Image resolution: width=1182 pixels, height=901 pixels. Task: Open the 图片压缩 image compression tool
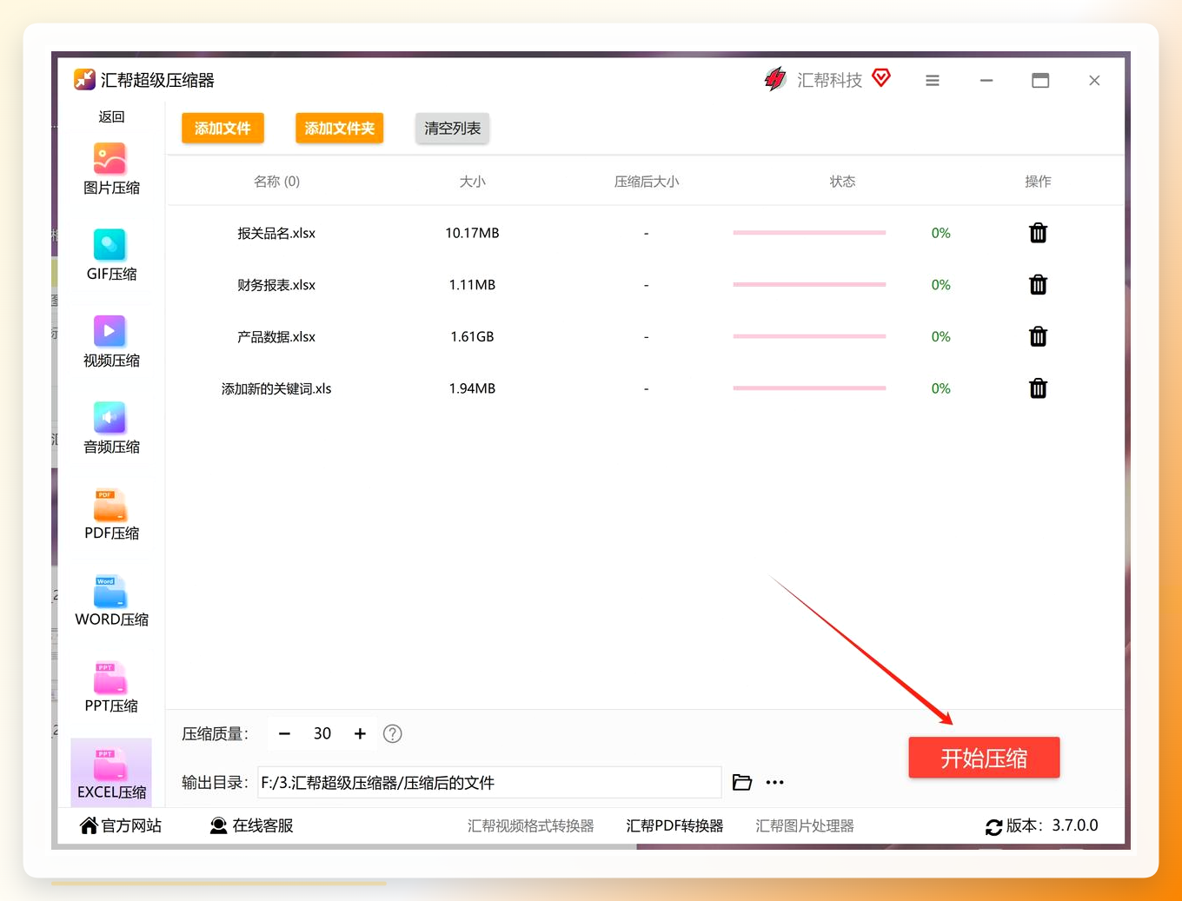[x=111, y=169]
